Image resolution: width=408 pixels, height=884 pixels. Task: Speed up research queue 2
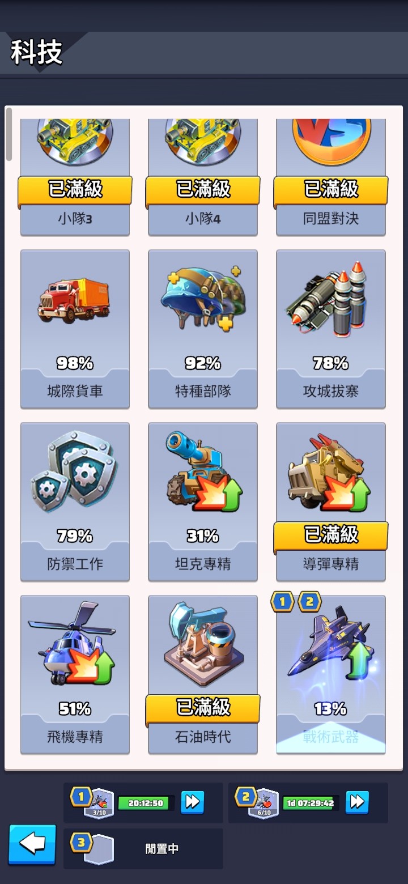357,802
